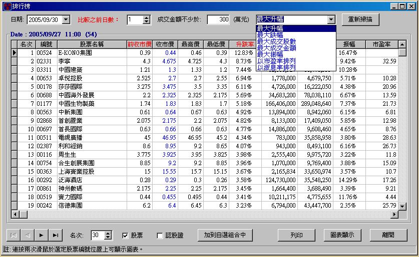Select stock code 00242 cell

(47, 206)
